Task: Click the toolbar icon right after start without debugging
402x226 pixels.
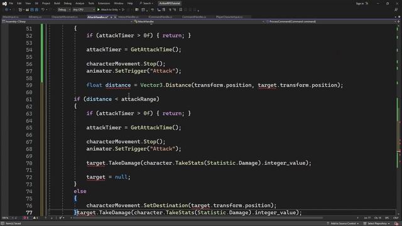Action: click(x=137, y=10)
